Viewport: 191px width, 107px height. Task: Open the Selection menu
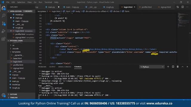[21, 2]
